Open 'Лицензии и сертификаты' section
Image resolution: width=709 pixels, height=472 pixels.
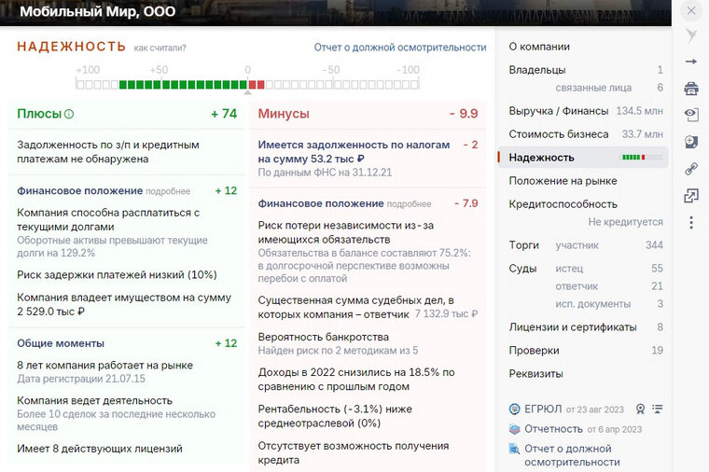tap(573, 326)
